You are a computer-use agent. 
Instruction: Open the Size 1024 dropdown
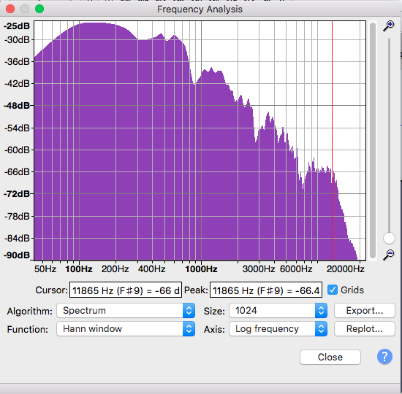(x=278, y=311)
